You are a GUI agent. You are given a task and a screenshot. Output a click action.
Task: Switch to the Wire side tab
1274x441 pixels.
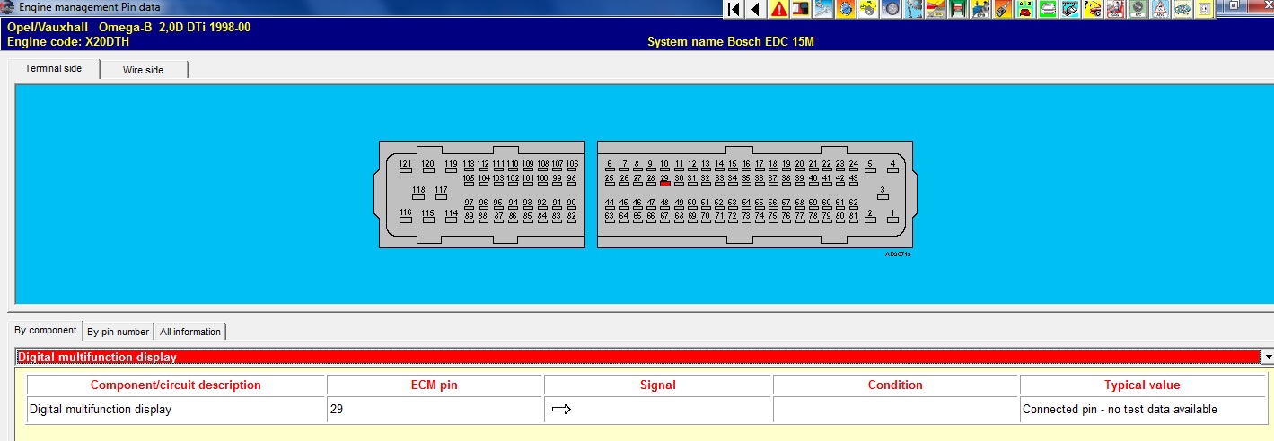(143, 69)
